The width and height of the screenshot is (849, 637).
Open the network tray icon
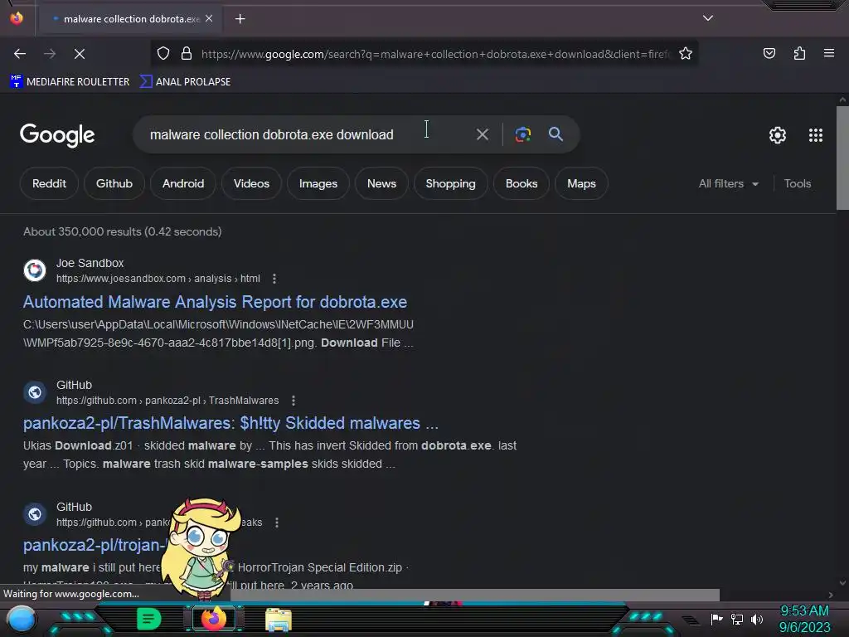coord(736,619)
